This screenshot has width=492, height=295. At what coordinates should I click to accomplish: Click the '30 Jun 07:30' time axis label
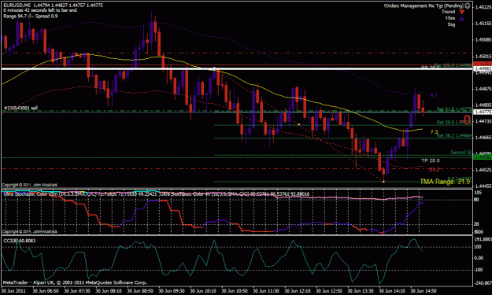(x=77, y=291)
